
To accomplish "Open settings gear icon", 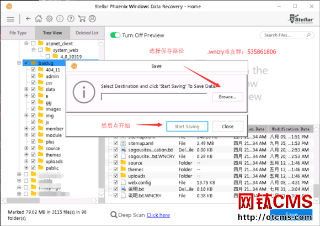I will [49, 19].
